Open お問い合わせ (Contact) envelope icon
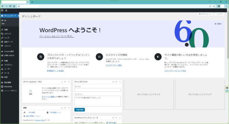The image size is (229, 124). [2, 56]
